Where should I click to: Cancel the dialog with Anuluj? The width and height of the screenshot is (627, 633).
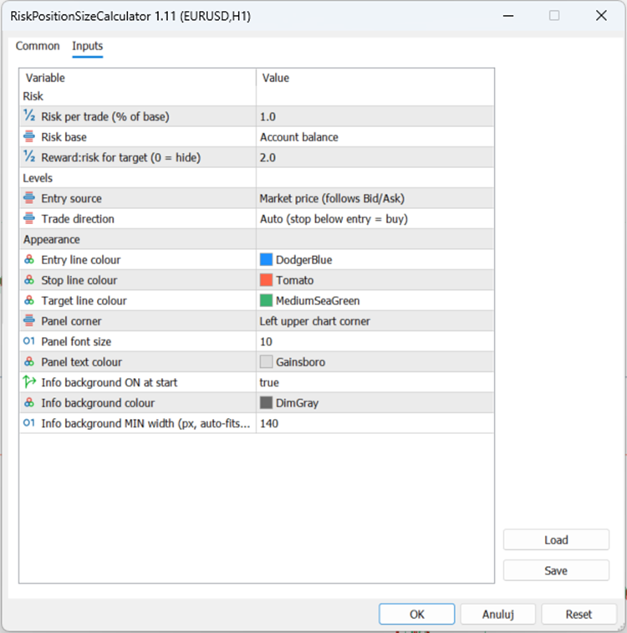(498, 614)
